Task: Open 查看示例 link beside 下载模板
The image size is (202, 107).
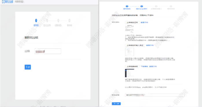Action: pos(153,67)
